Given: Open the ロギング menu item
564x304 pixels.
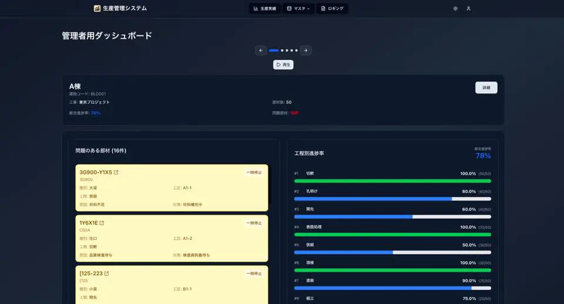Looking at the screenshot, I should click(x=332, y=9).
